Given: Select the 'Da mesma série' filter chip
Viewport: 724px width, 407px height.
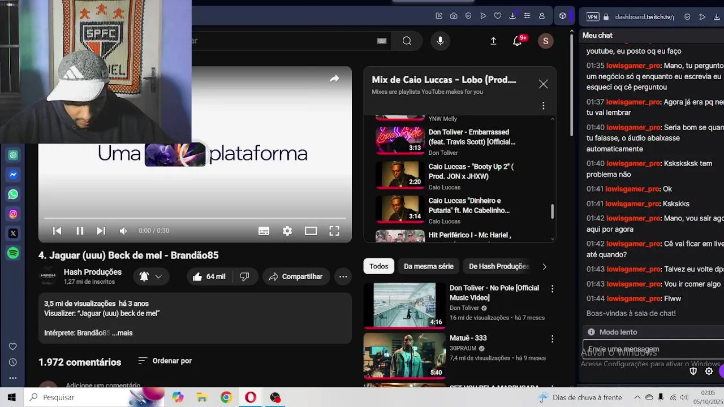Looking at the screenshot, I should coord(429,266).
